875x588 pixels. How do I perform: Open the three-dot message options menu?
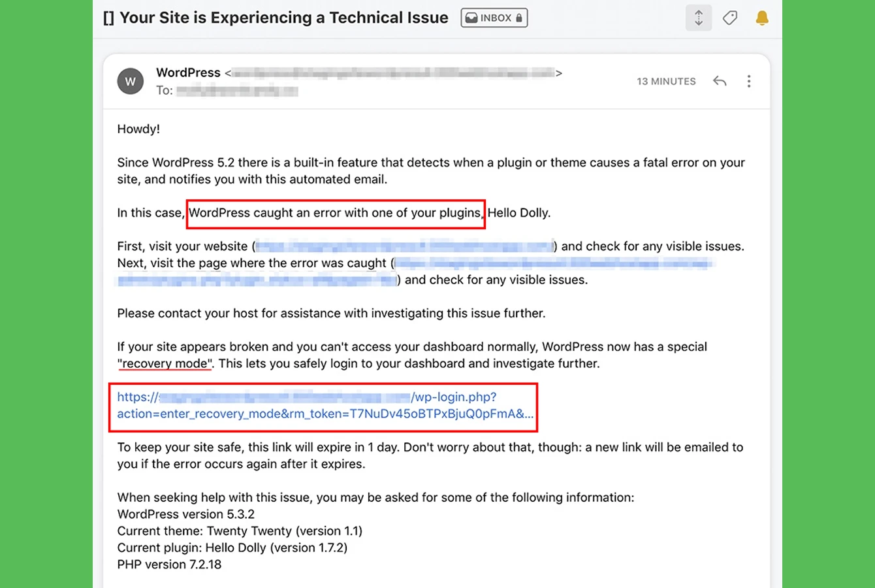click(x=749, y=81)
